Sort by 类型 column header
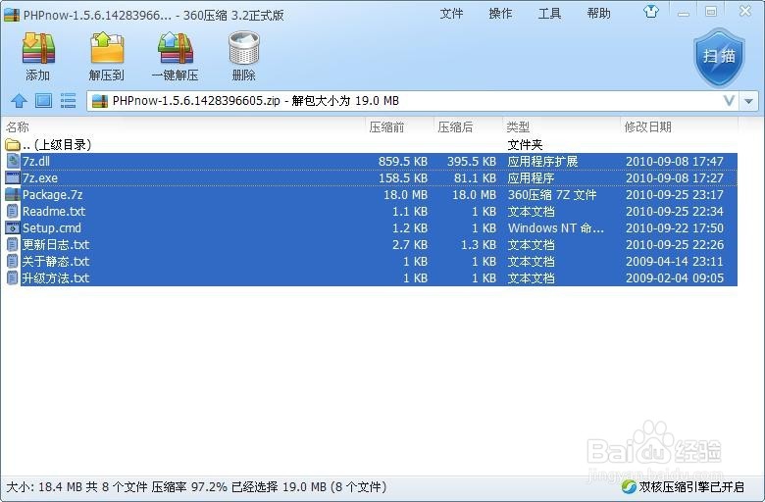 tap(518, 127)
